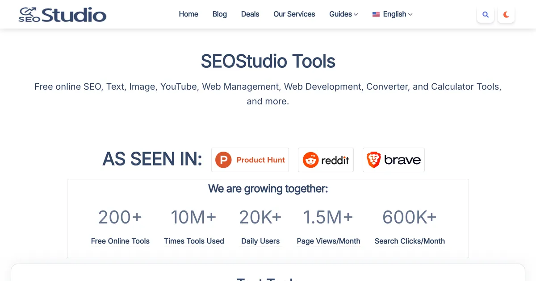Click the Page Views/Month link

click(328, 241)
